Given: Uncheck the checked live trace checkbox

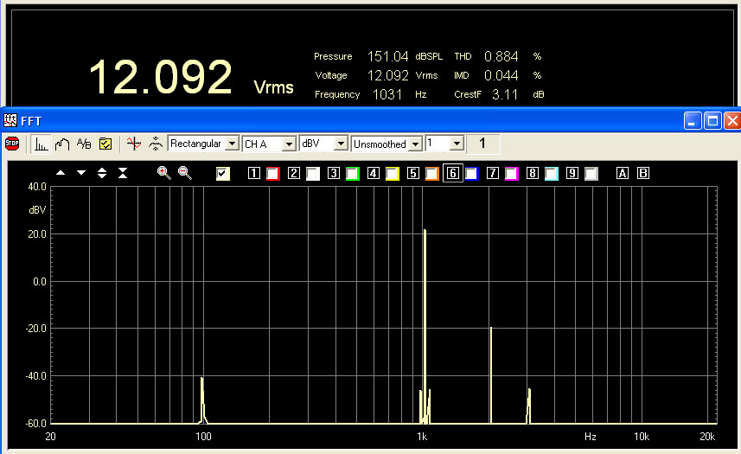Looking at the screenshot, I should [x=223, y=174].
